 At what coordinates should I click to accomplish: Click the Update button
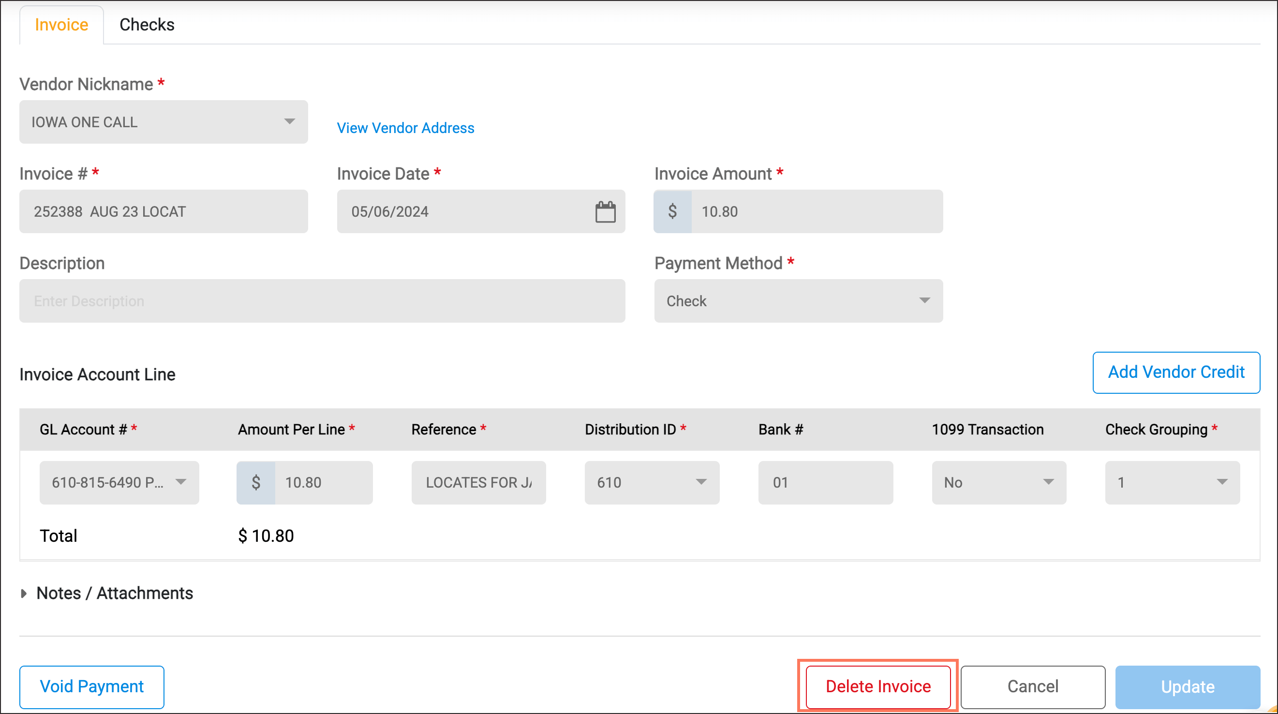(1188, 687)
